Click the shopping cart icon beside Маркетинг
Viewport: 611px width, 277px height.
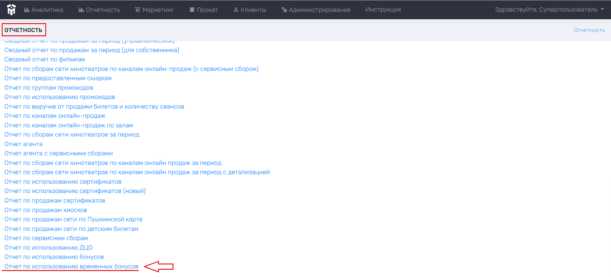137,10
